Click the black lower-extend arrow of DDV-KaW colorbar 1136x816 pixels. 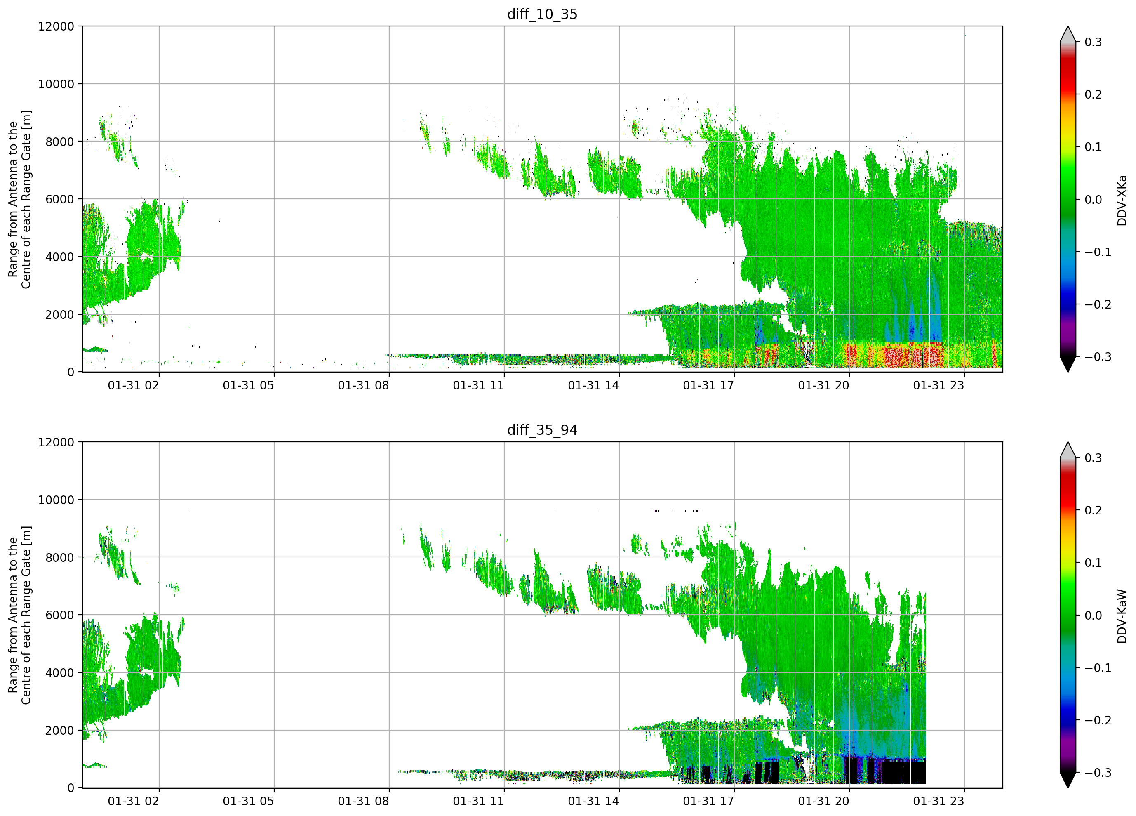point(1068,778)
